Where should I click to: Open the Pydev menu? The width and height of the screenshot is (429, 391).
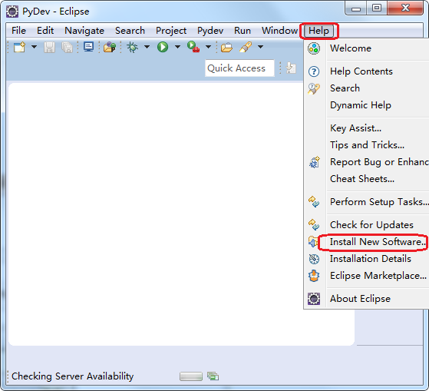click(210, 31)
